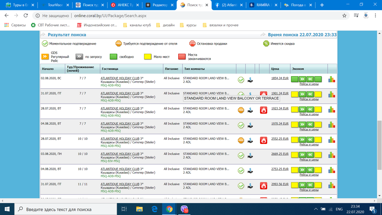Click the address bar with online.coral.by URL

pyautogui.click(x=186, y=16)
